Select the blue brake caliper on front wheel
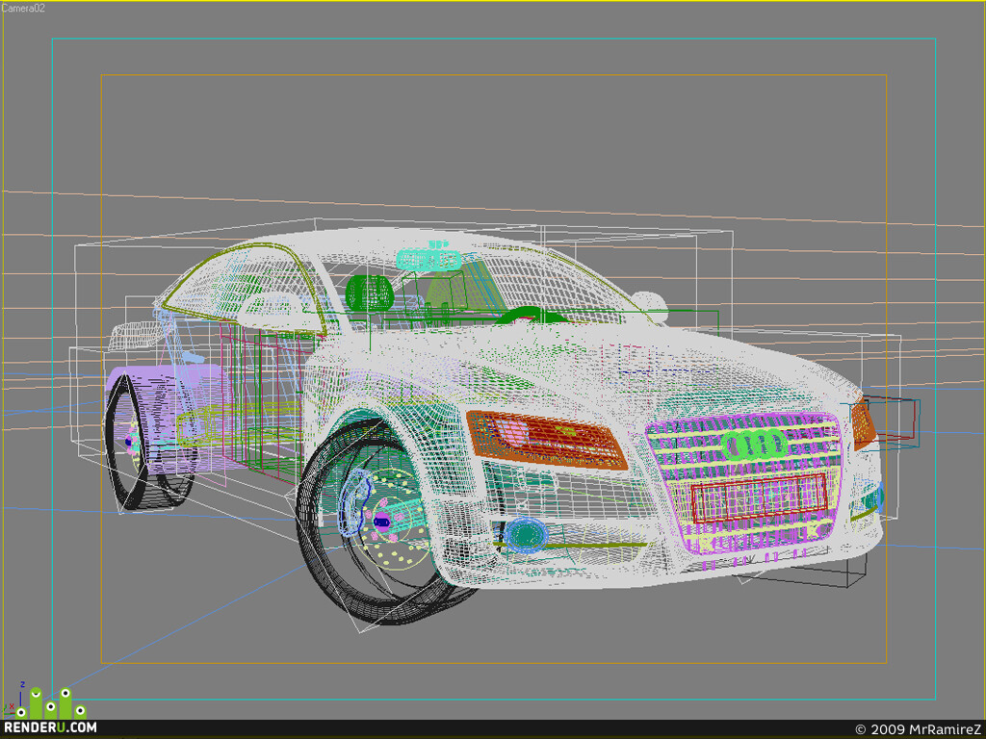 [354, 501]
